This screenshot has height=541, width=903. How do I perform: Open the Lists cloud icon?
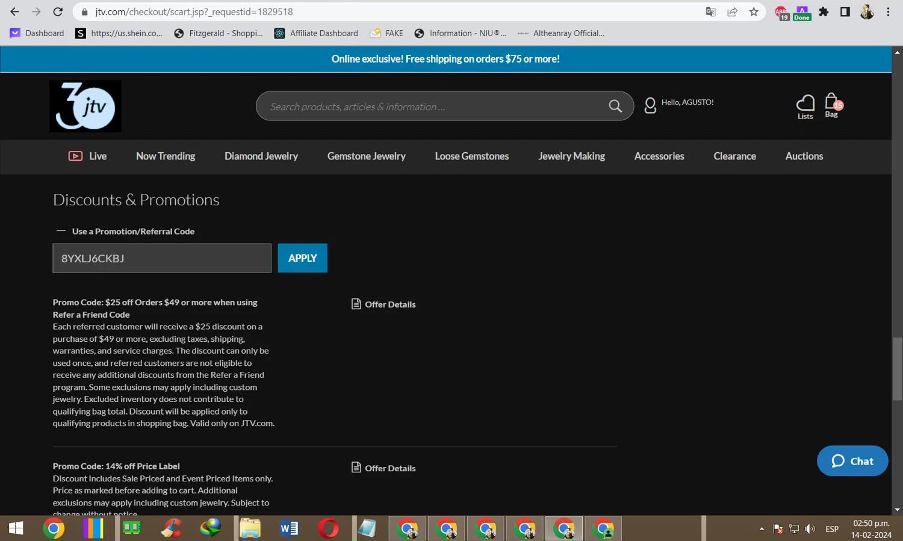(x=805, y=107)
